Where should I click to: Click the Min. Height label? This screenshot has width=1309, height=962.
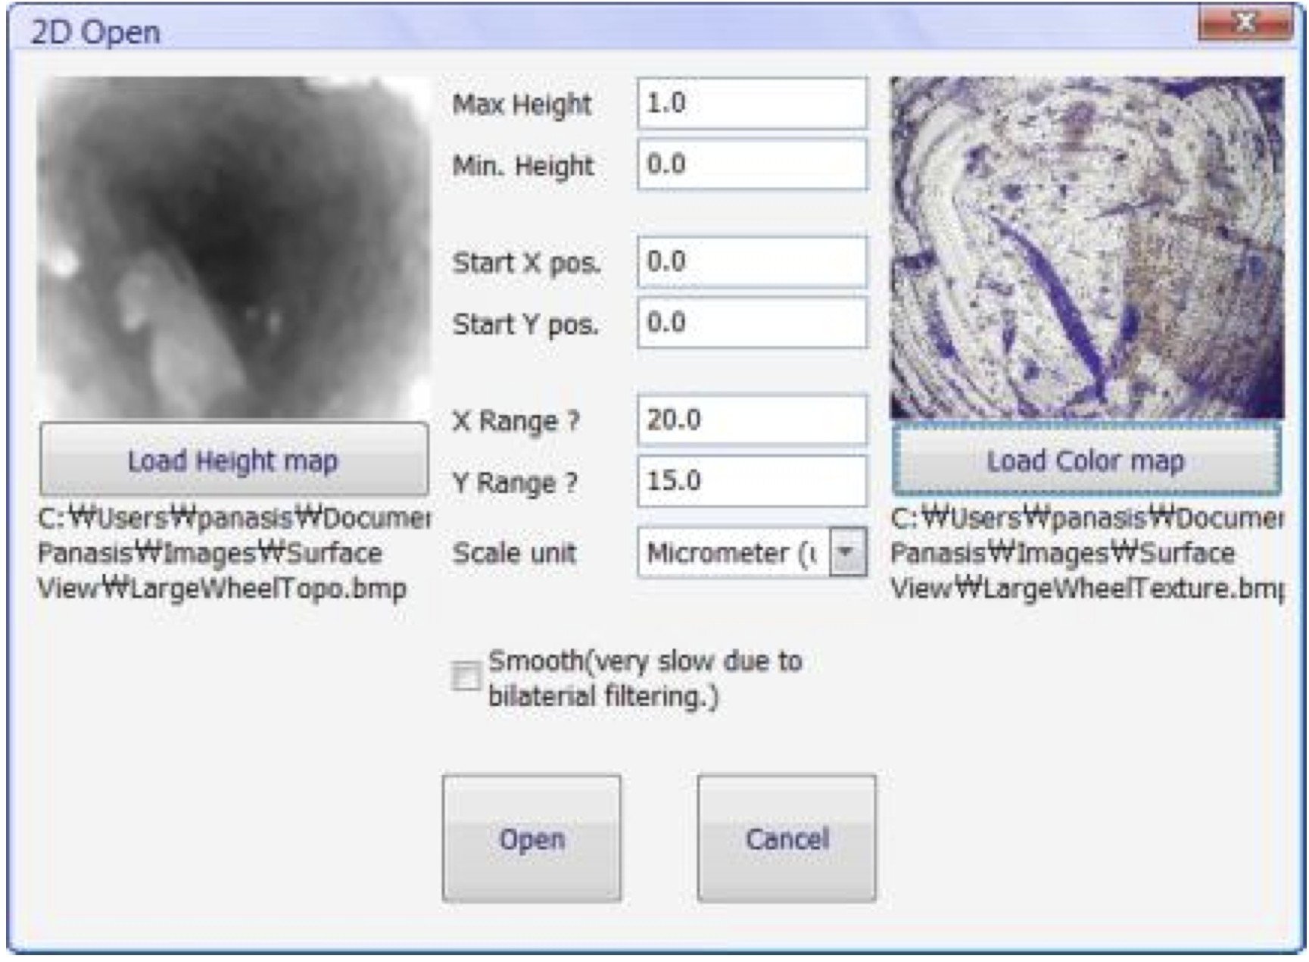click(x=522, y=165)
